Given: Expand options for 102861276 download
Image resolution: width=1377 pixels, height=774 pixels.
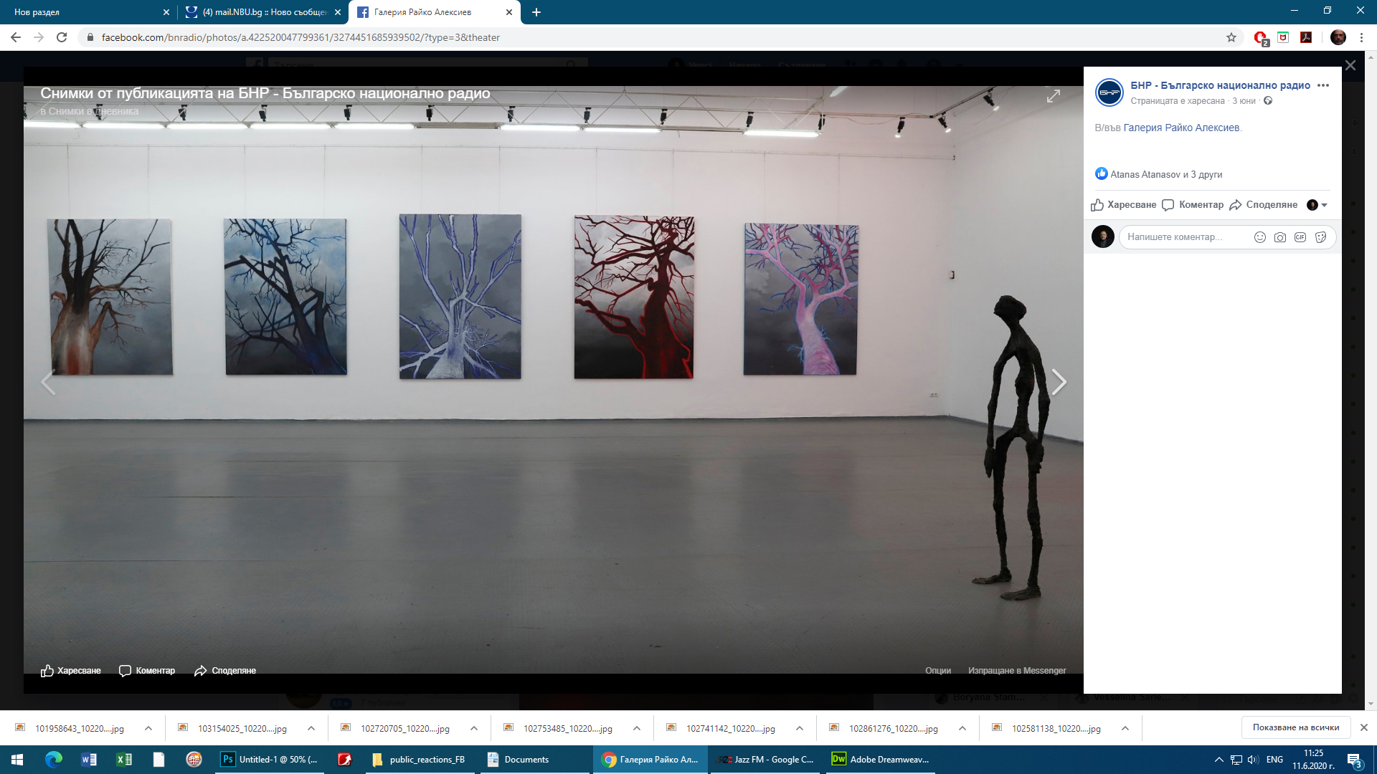Looking at the screenshot, I should 962,728.
